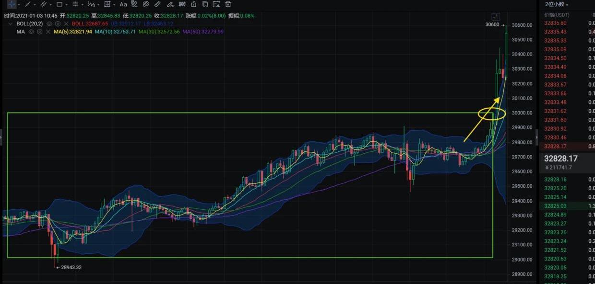Select the trend line drawing tool
The image size is (595, 284).
click(x=27, y=4)
